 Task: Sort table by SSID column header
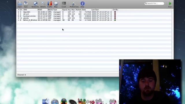coord(30,10)
